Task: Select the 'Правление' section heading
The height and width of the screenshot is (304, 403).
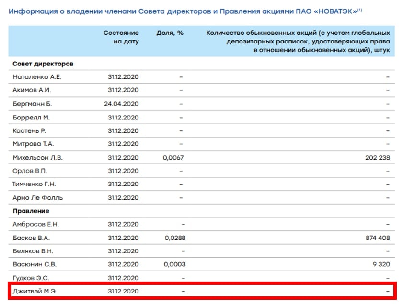Action: click(31, 211)
